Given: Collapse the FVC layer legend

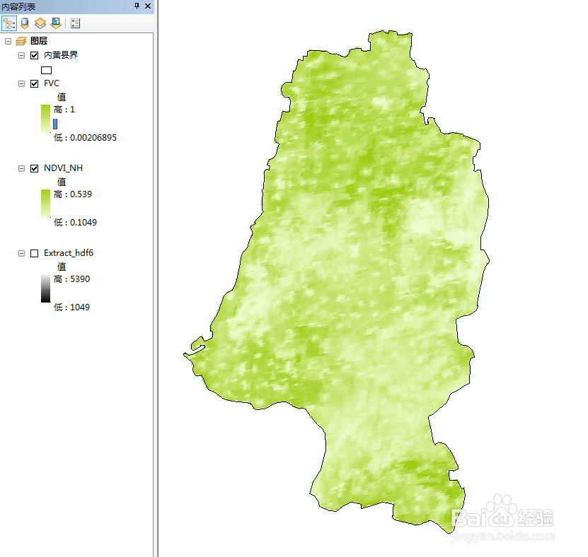Looking at the screenshot, I should pos(21,83).
